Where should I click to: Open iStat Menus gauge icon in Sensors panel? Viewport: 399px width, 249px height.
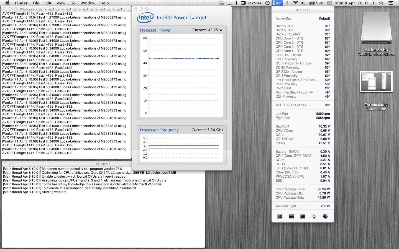tap(325, 216)
